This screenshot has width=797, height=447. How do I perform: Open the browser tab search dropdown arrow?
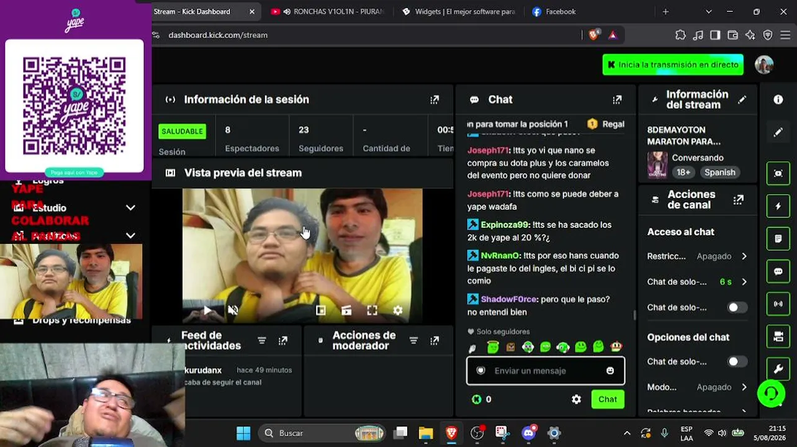click(708, 11)
